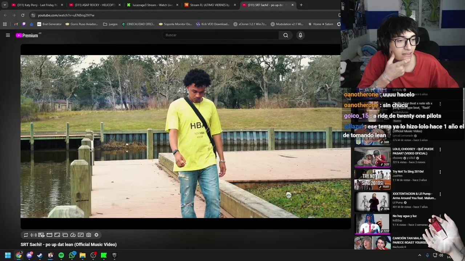The width and height of the screenshot is (465, 261).
Task: Open the Twitch bookmark icon
Action: pyautogui.click(x=24, y=24)
